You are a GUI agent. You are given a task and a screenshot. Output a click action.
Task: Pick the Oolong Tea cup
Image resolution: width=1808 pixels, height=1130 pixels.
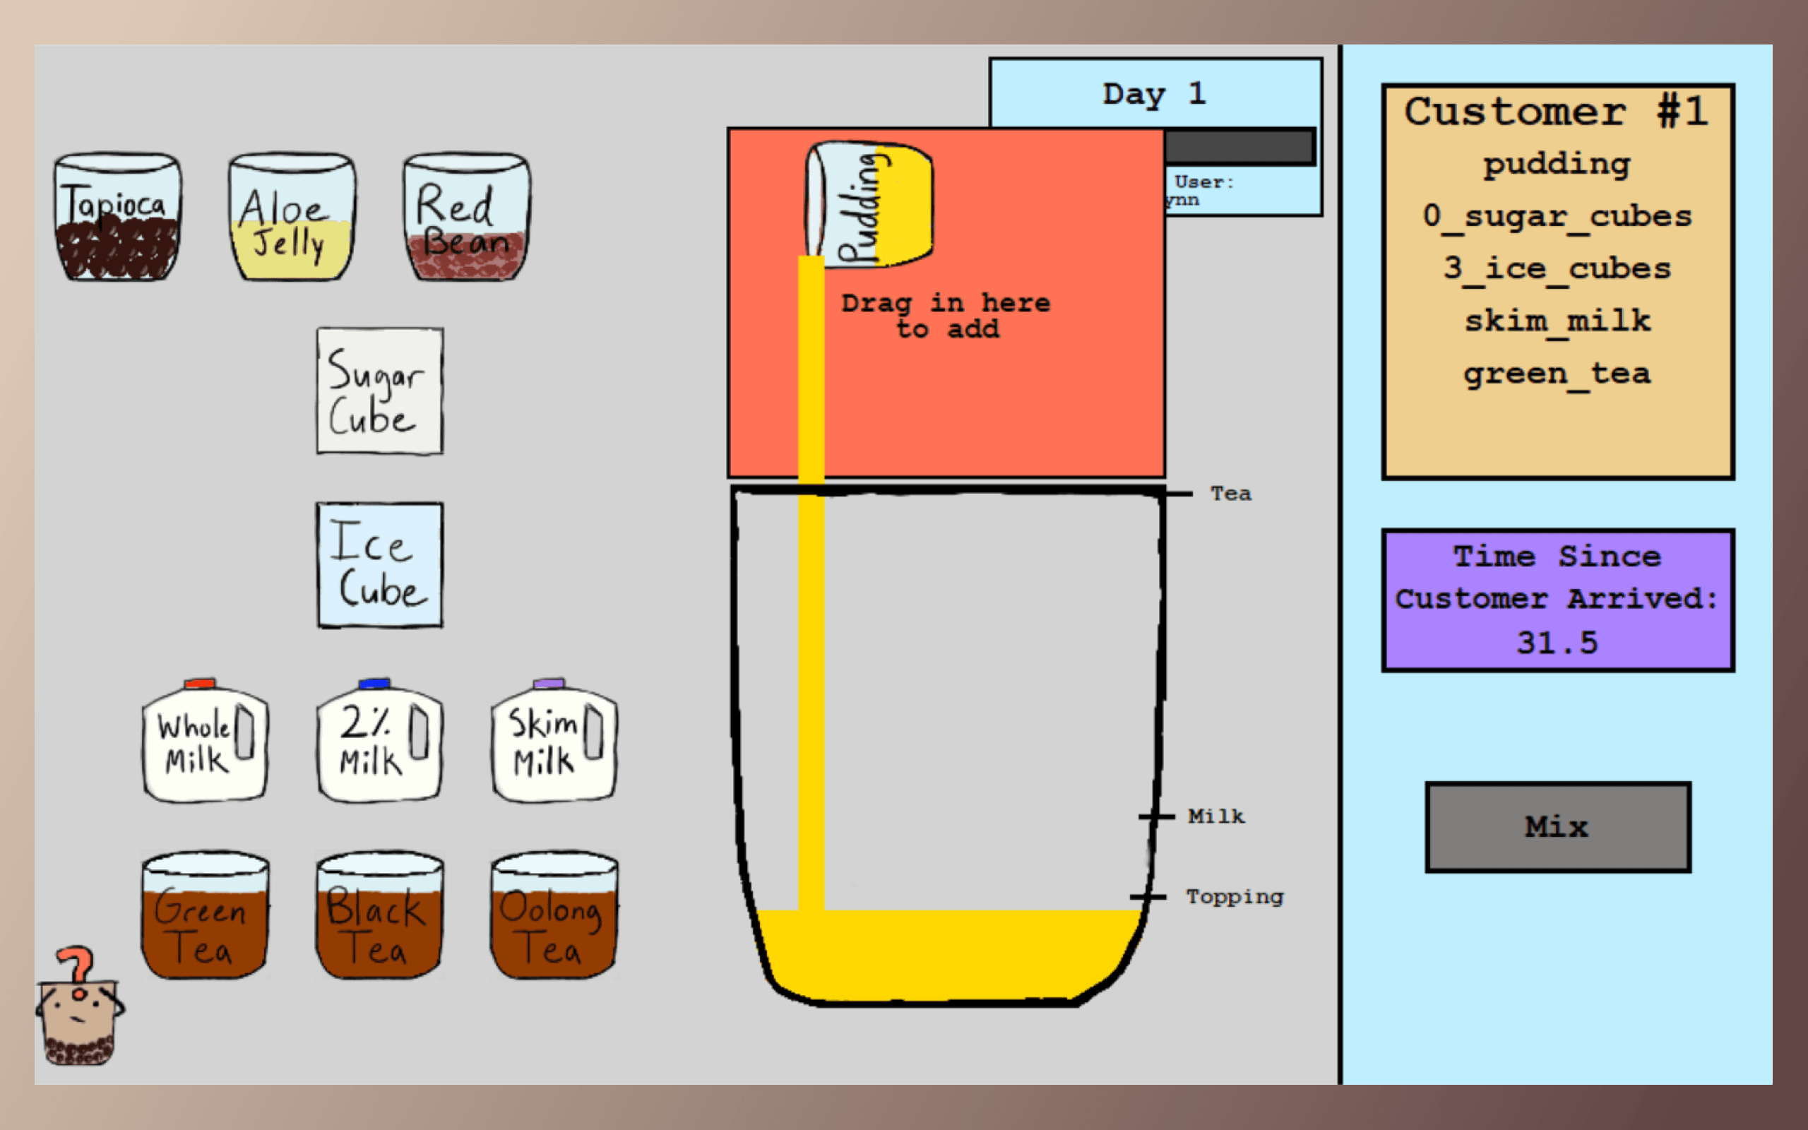coord(554,915)
